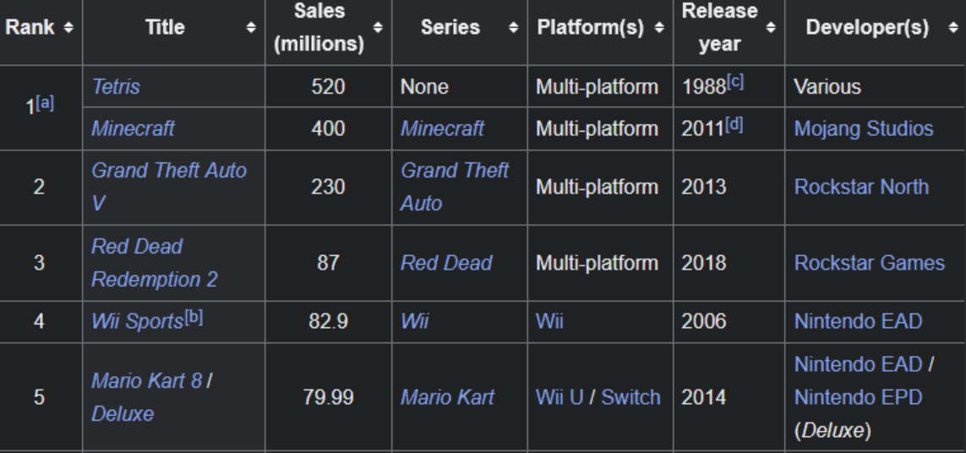Open Red Dead Redemption 2 title link
Image resolution: width=966 pixels, height=453 pixels.
pyautogui.click(x=155, y=263)
